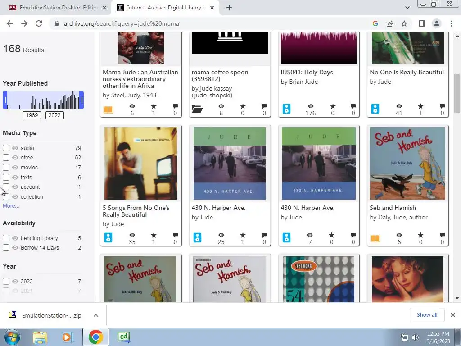Close the downloads bar
Image resolution: width=461 pixels, height=346 pixels.
tap(453, 315)
